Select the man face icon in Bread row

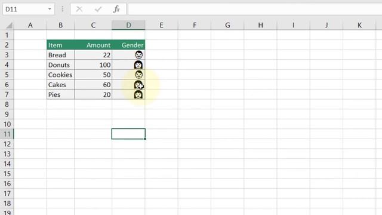tap(138, 55)
